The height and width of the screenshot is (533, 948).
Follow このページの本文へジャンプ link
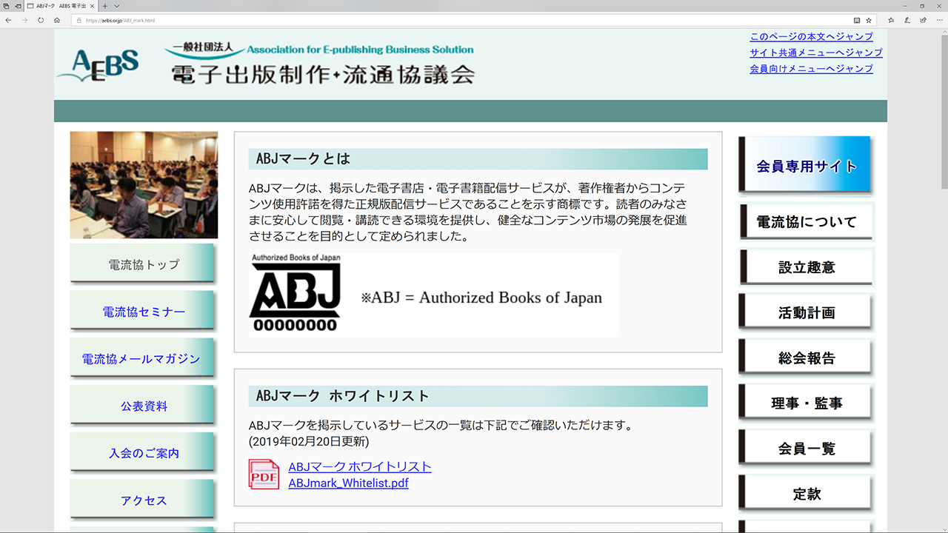tap(811, 36)
